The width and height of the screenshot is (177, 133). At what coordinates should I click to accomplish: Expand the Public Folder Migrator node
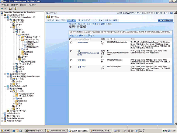[2, 118]
